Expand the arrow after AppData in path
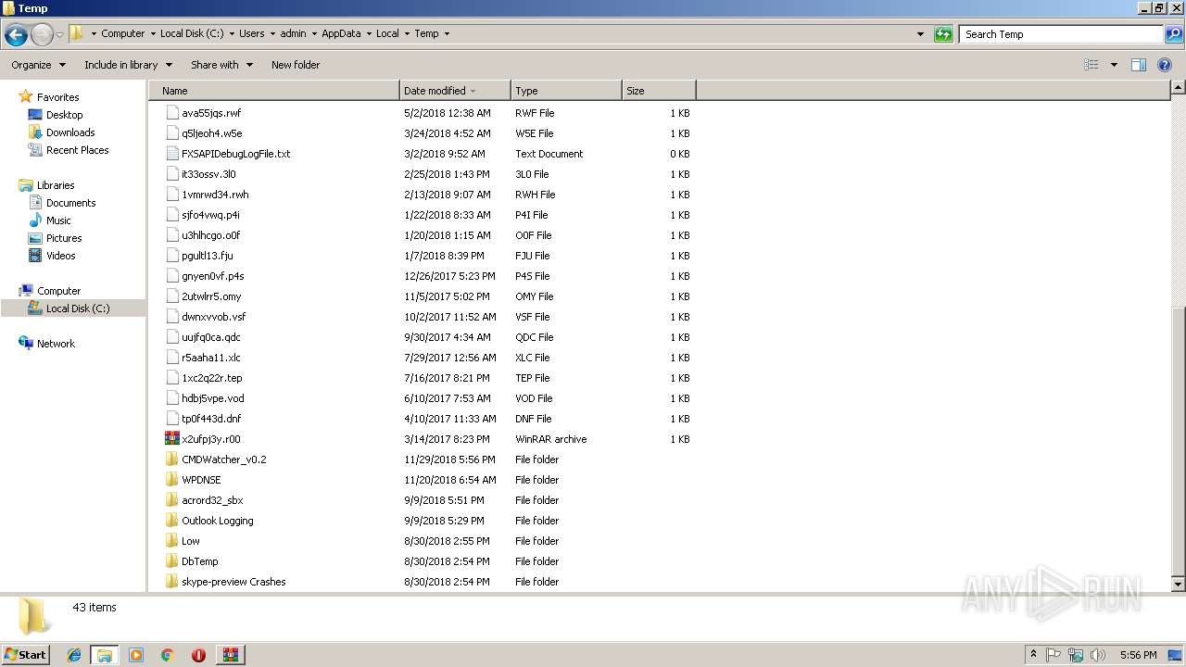Screen dimensions: 1186x667 [x=368, y=33]
